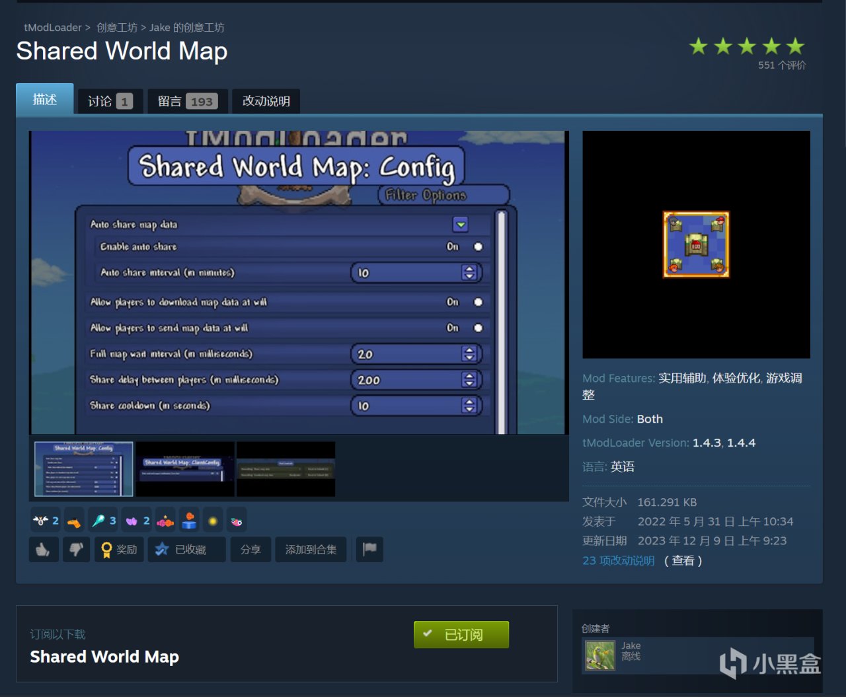Click the Both mod side tag
Screen dimensions: 846x697
pos(650,419)
